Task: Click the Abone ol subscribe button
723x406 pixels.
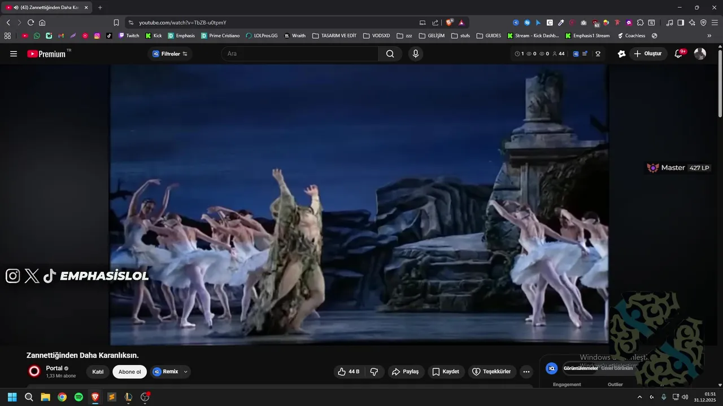Action: point(129,372)
